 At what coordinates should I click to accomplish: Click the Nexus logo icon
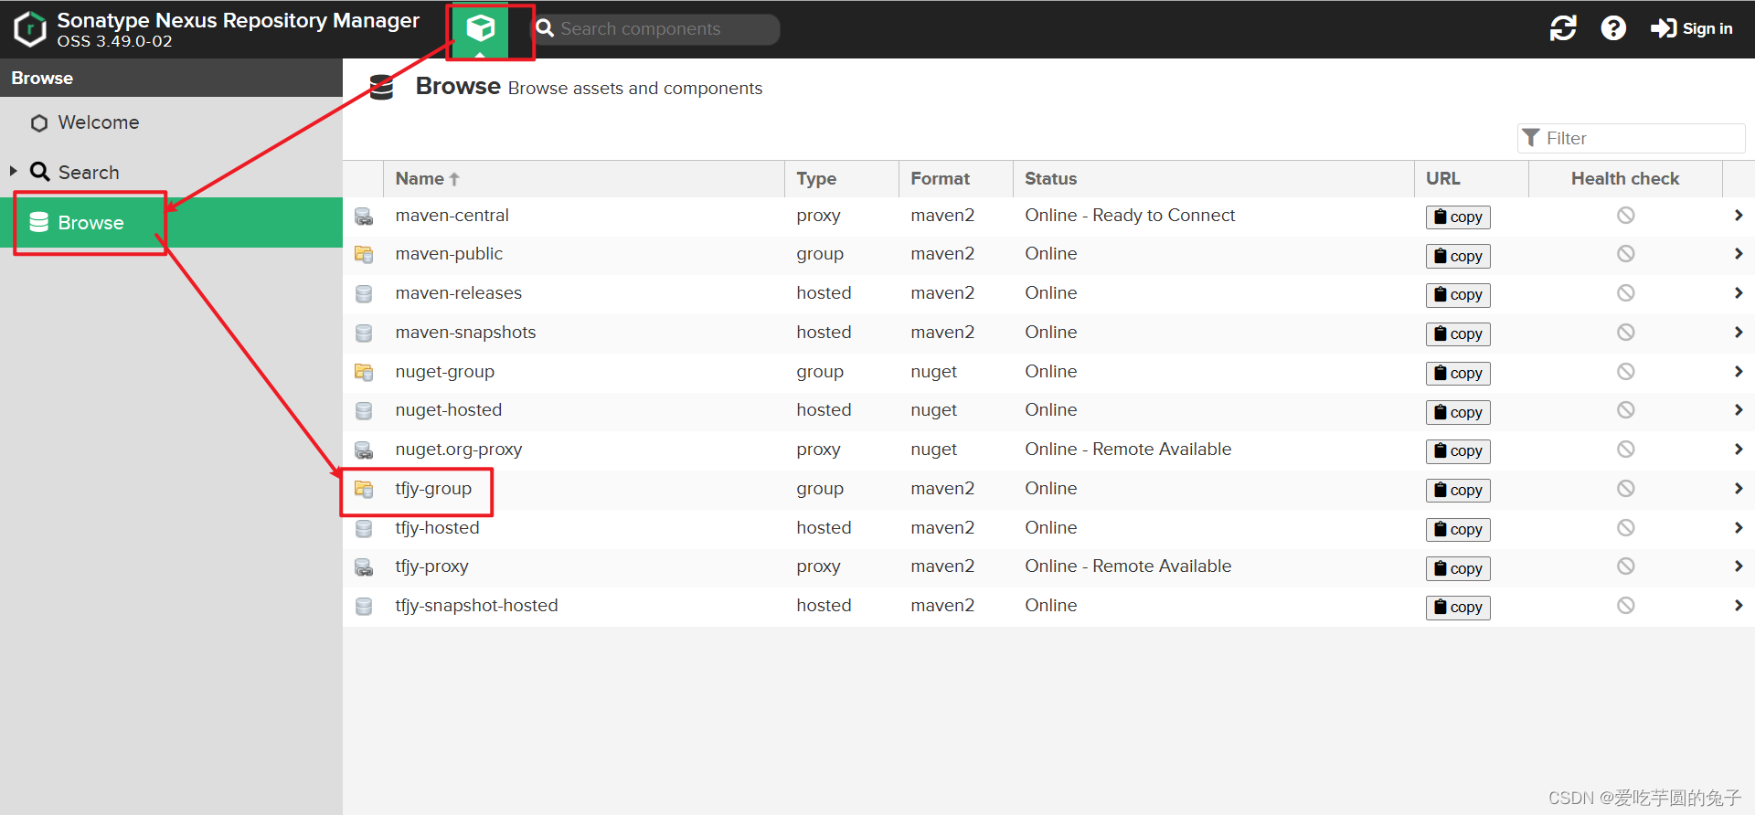[x=30, y=29]
